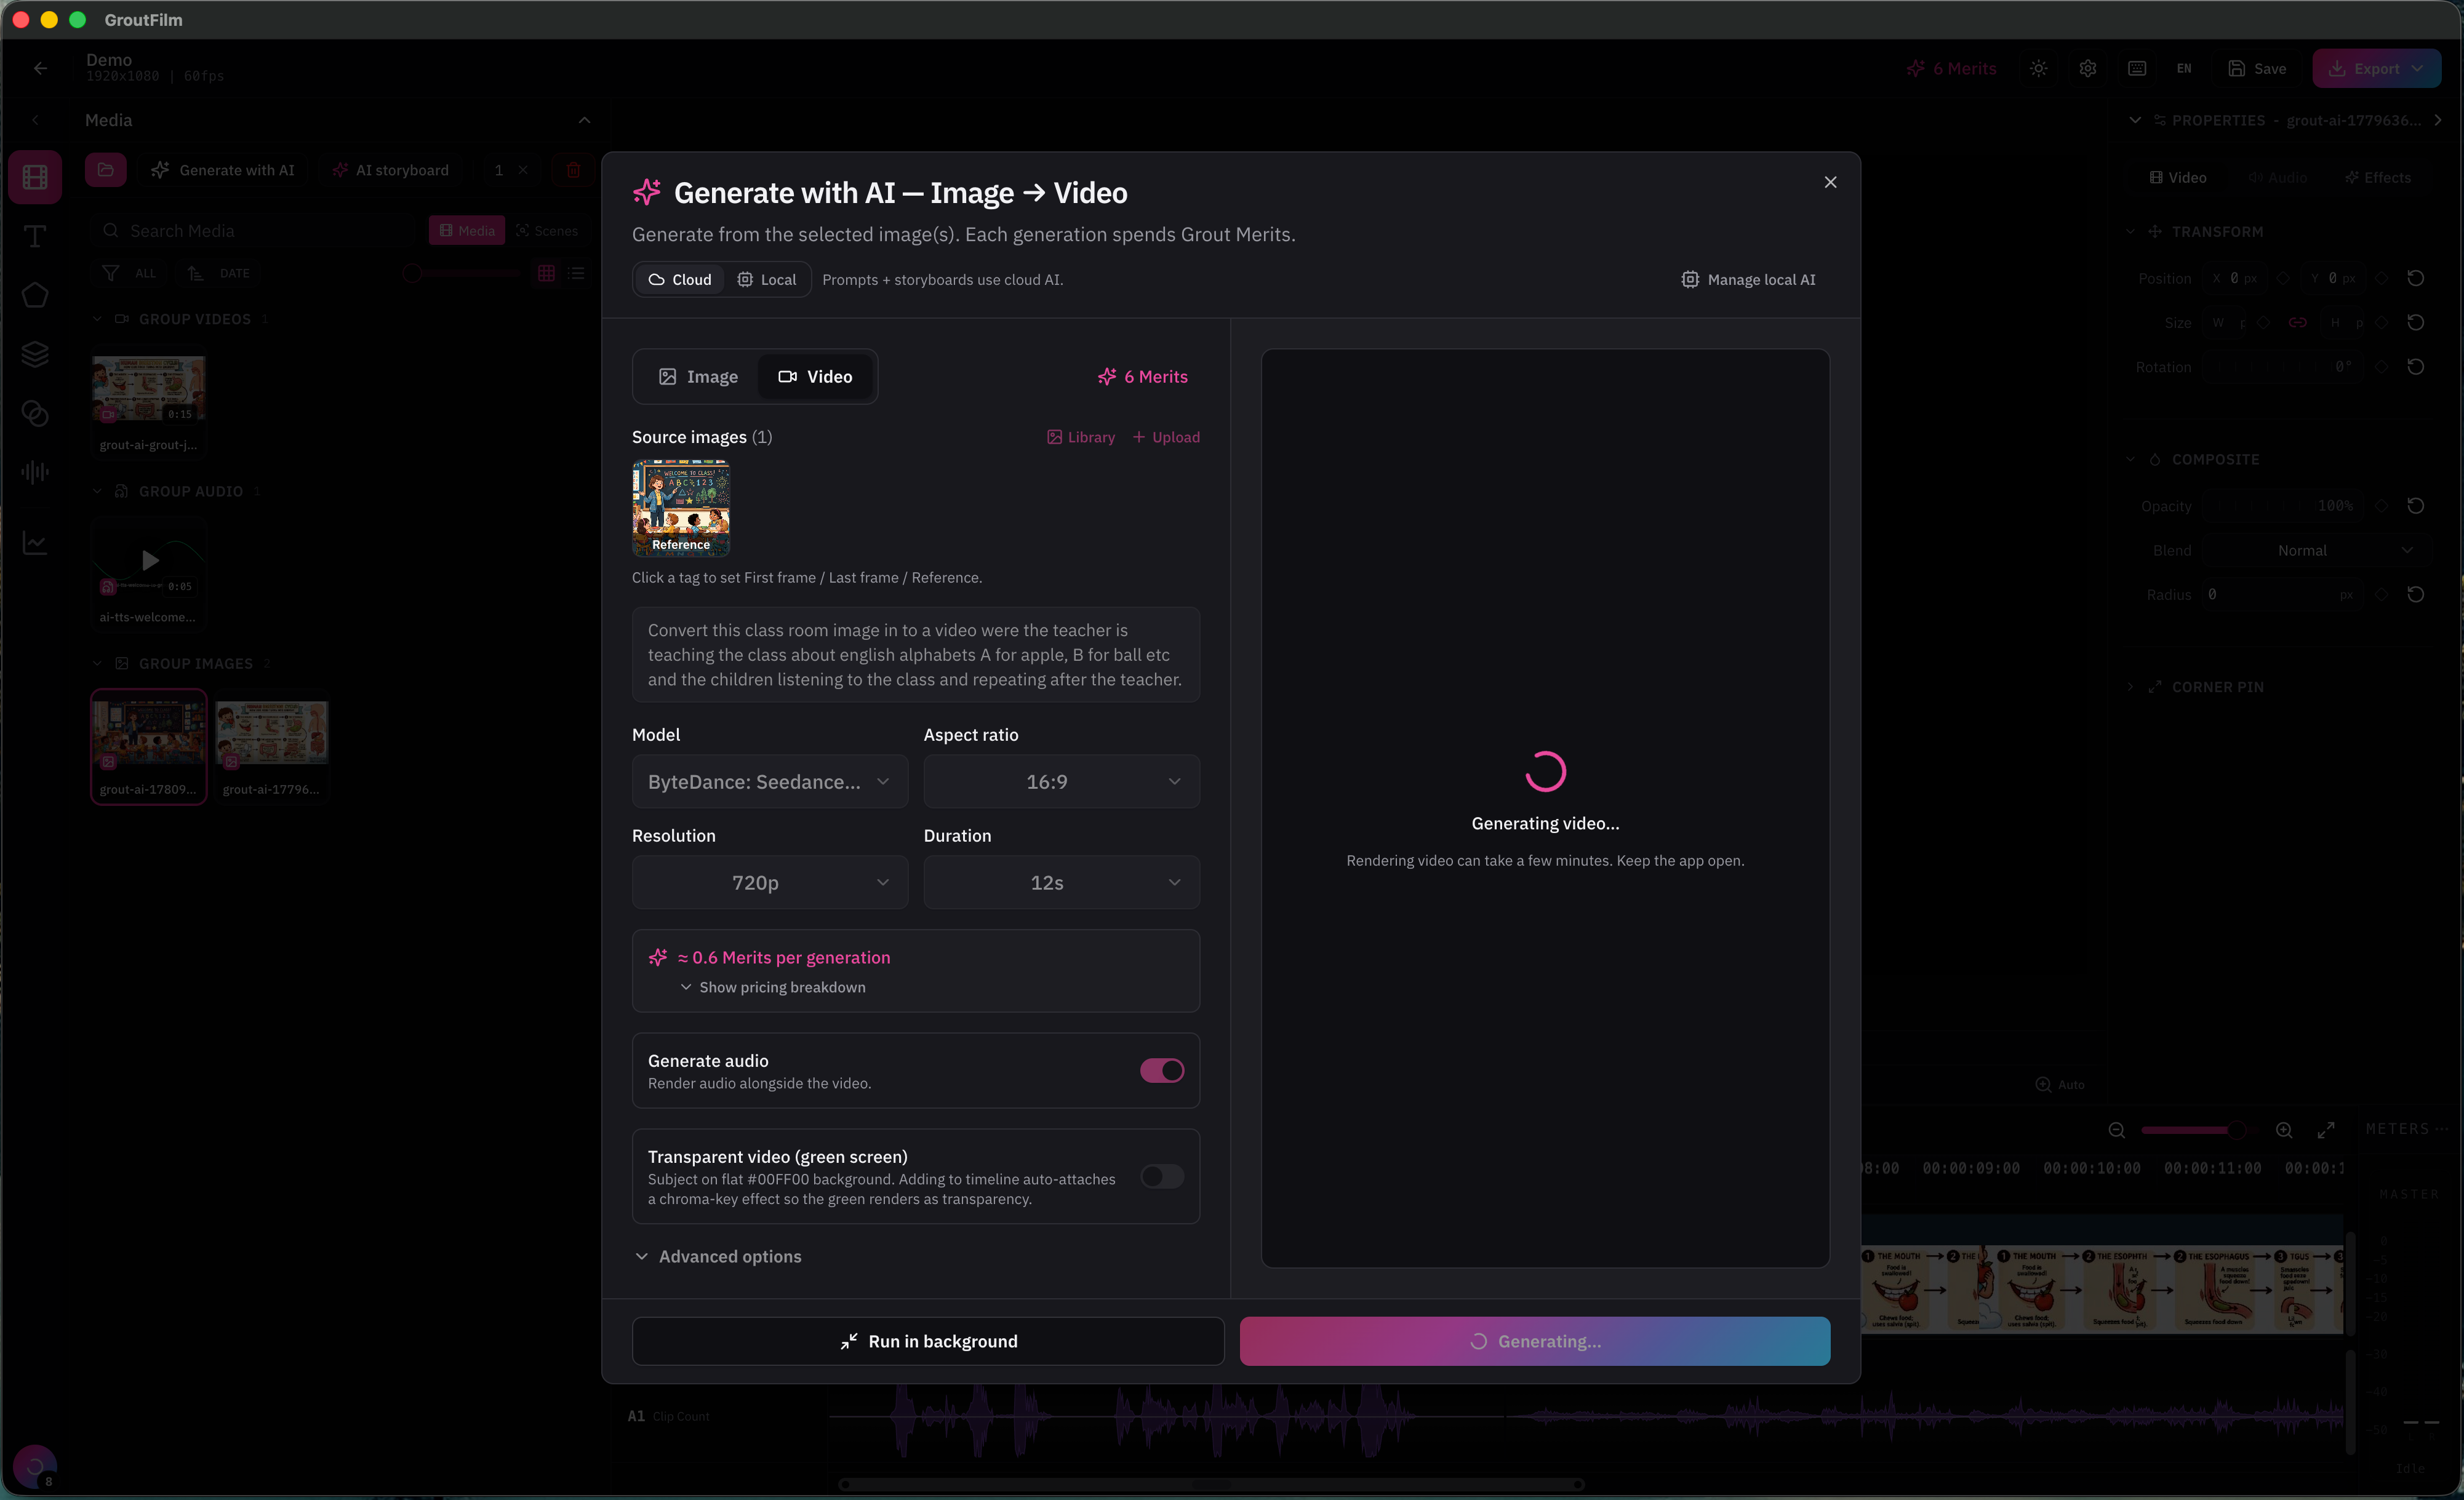Go back using the arrow beside Demo

tap(40, 68)
